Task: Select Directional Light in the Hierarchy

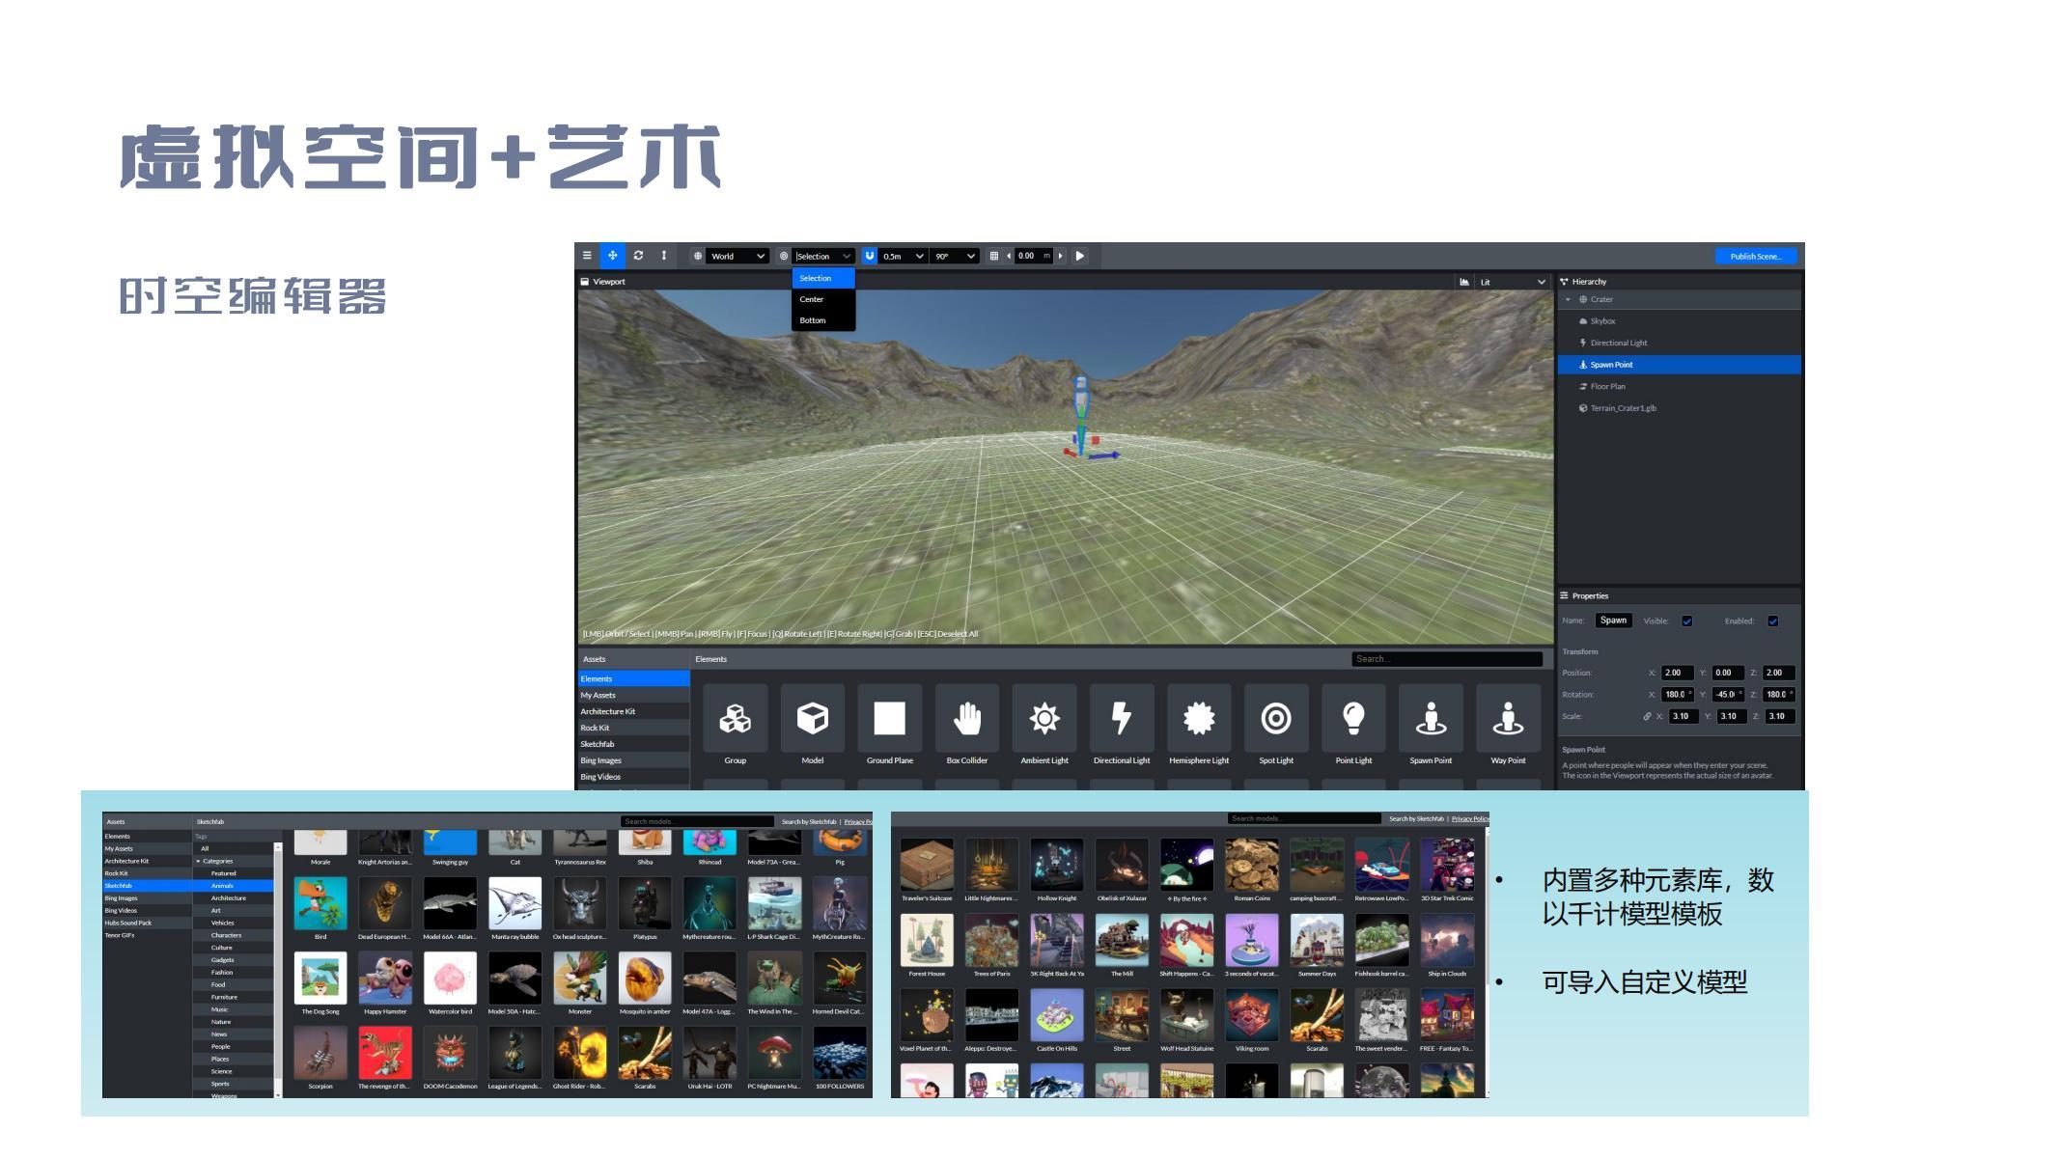Action: [1619, 343]
